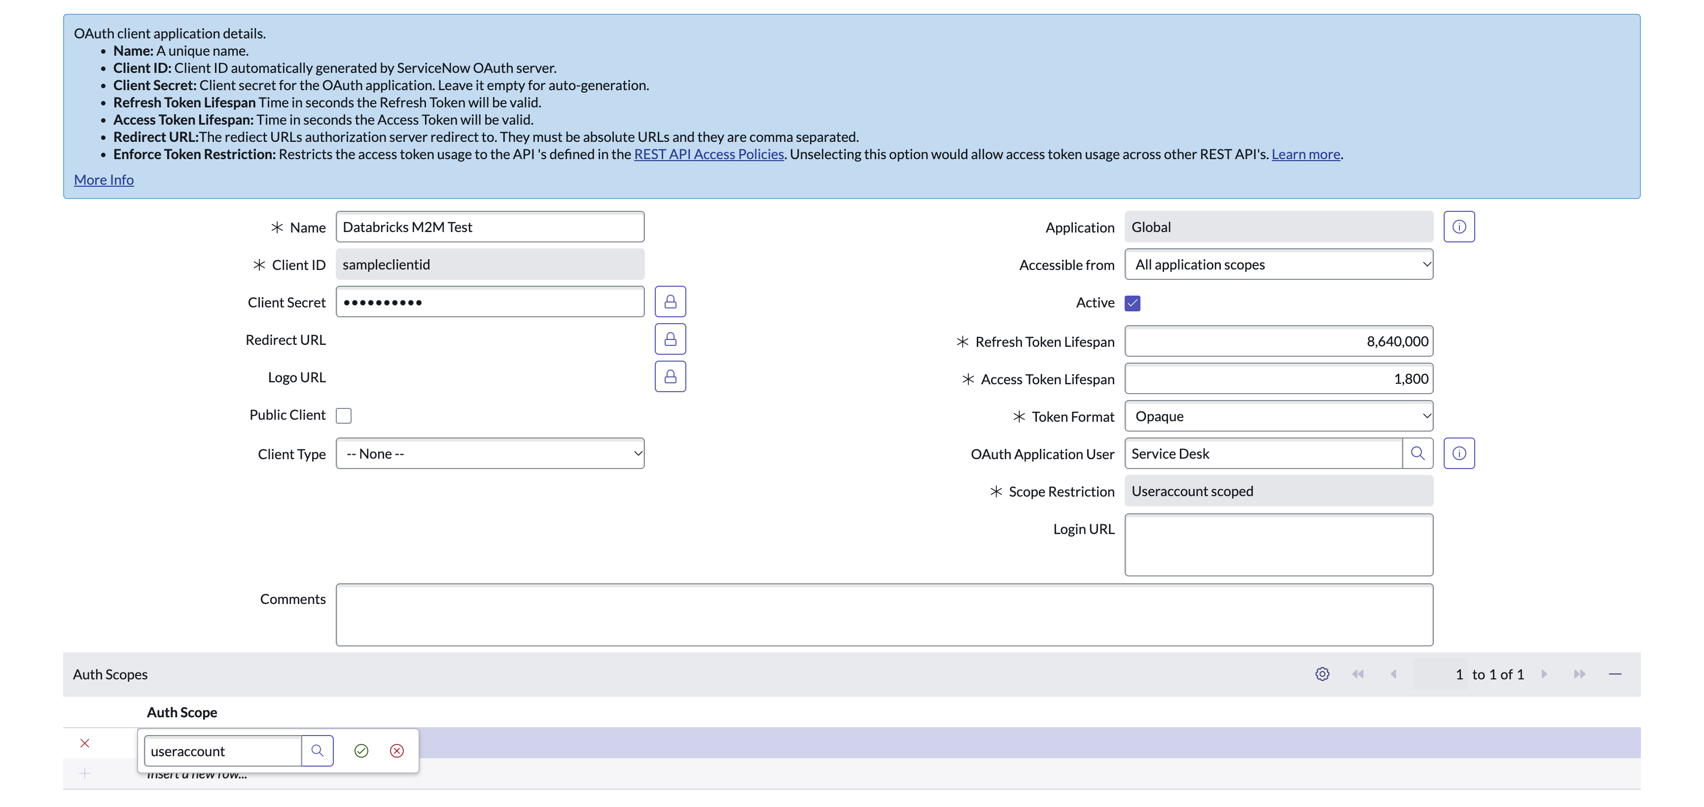Add new Auth Scope row plus icon

pos(85,773)
